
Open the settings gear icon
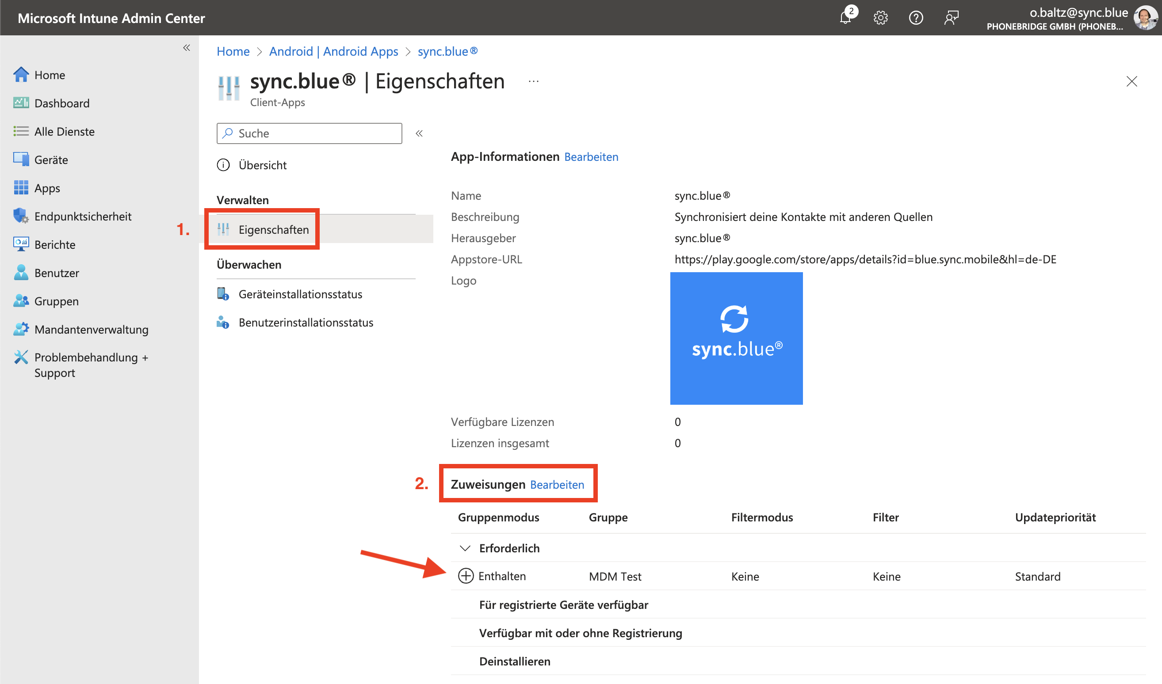(x=880, y=18)
